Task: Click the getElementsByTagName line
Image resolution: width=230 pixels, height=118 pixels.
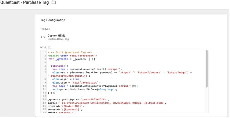Action: pyautogui.click(x=95, y=86)
